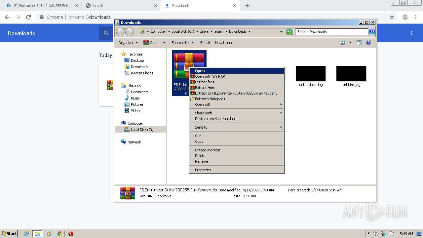The width and height of the screenshot is (423, 238).
Task: Select onlineclose.jpg thumbnail
Action: (x=311, y=74)
